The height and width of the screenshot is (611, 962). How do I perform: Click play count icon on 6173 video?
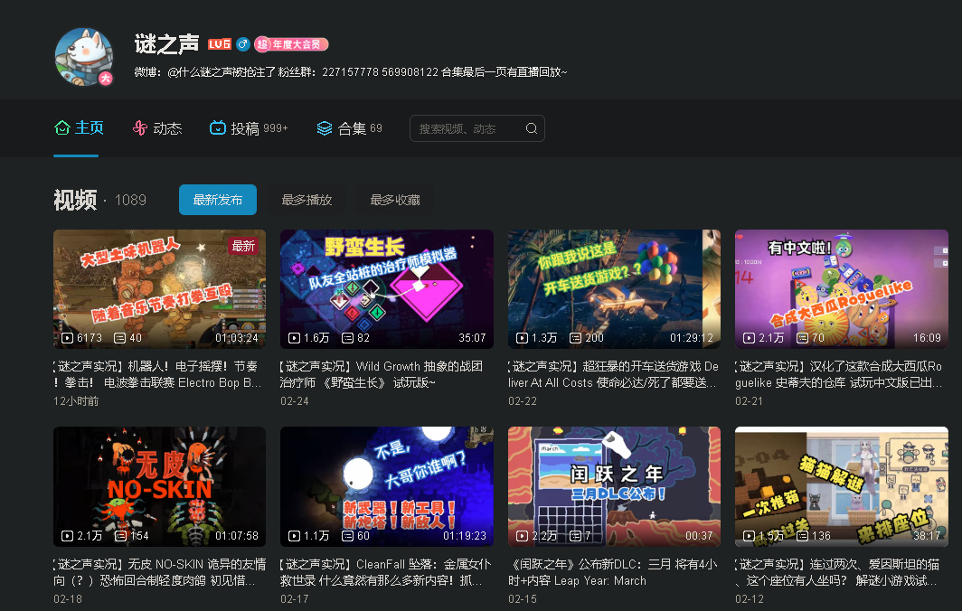pos(68,338)
